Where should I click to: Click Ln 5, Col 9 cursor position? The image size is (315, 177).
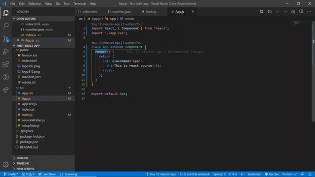[x=195, y=174]
